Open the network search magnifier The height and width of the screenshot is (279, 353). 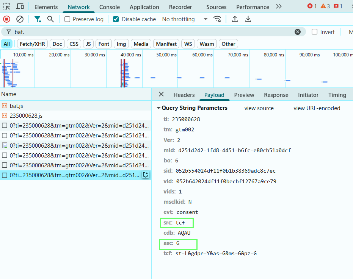pos(50,19)
